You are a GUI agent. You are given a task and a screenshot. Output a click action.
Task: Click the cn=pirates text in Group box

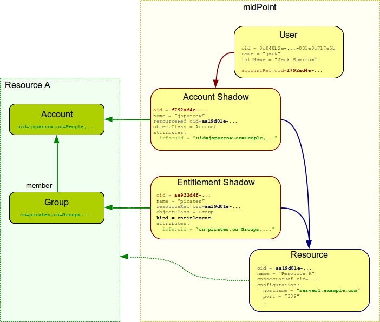(x=56, y=215)
